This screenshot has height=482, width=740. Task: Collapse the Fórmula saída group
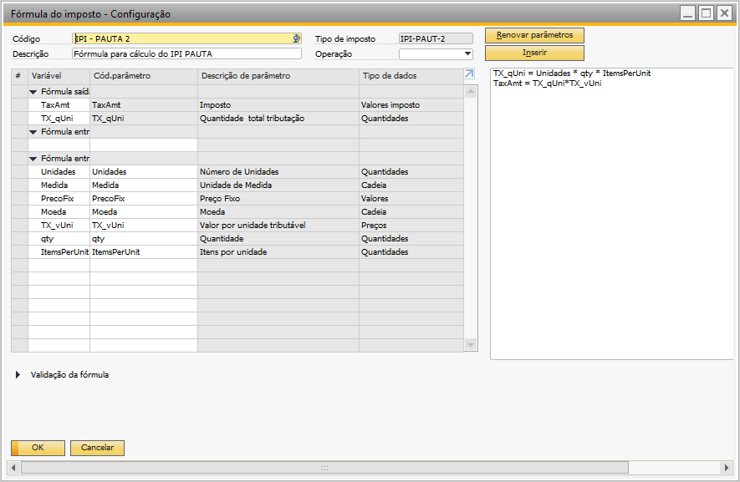[x=33, y=92]
